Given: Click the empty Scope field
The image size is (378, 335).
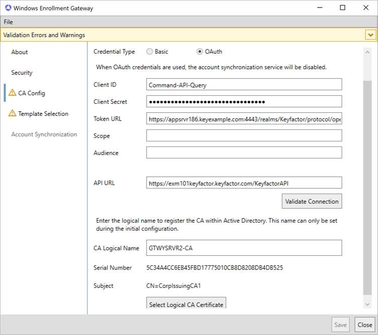Looking at the screenshot, I should (244, 136).
